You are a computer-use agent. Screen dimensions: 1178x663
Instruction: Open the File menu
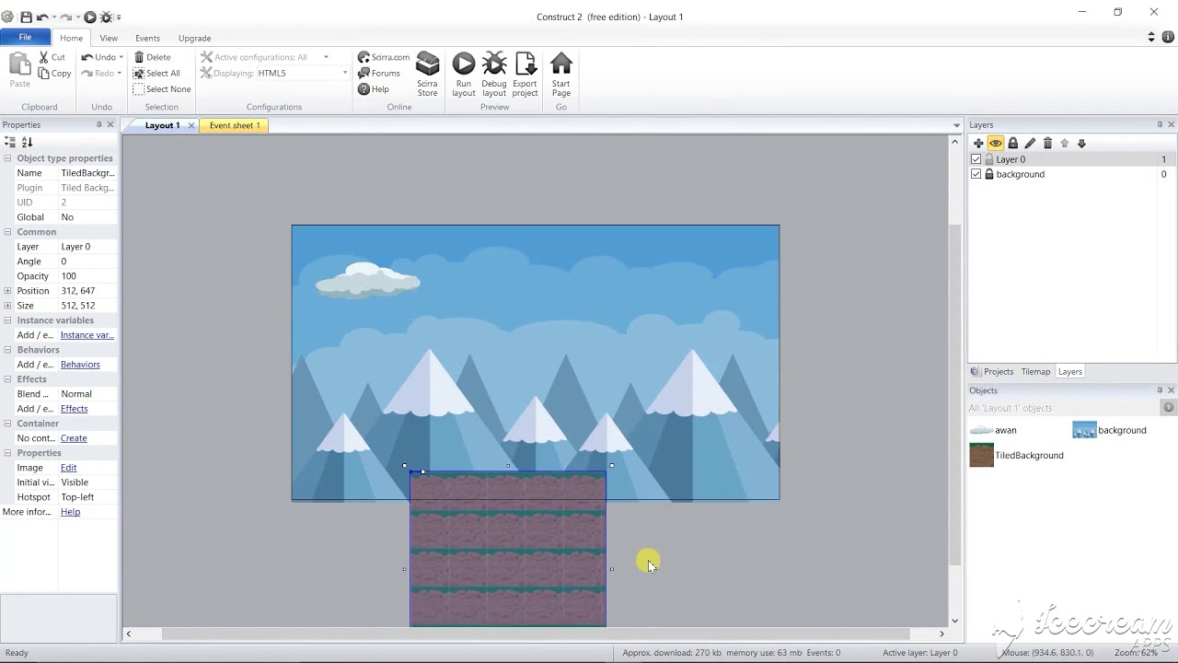click(x=25, y=38)
